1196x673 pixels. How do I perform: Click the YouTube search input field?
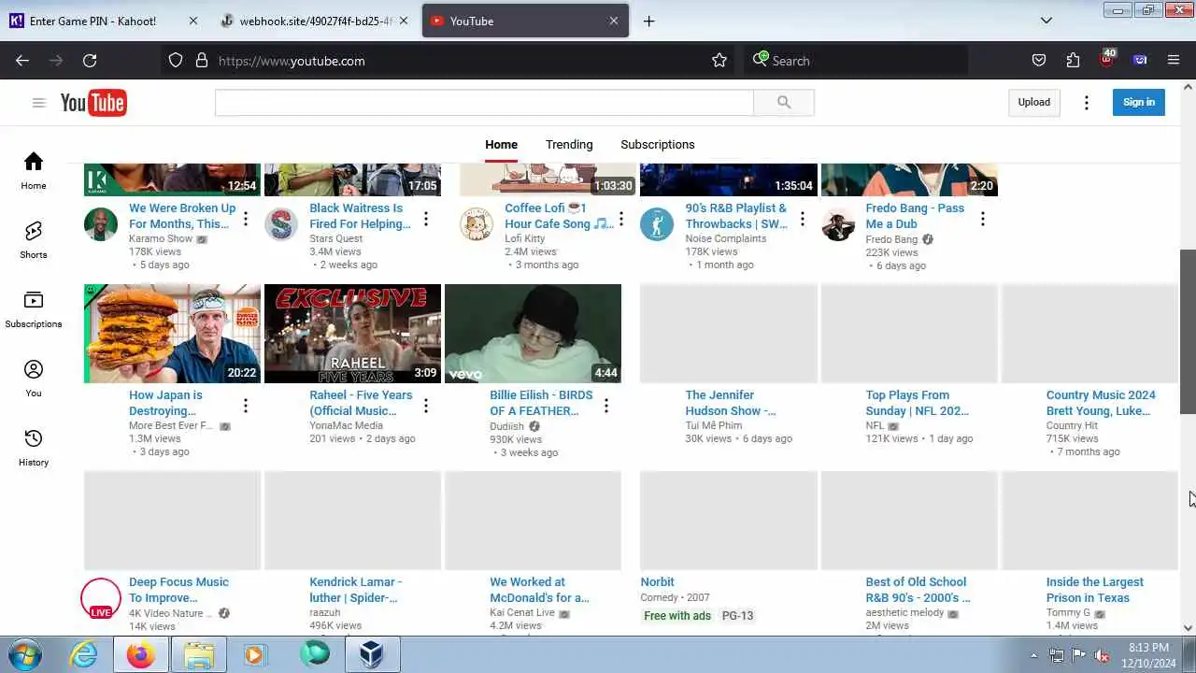(x=484, y=103)
